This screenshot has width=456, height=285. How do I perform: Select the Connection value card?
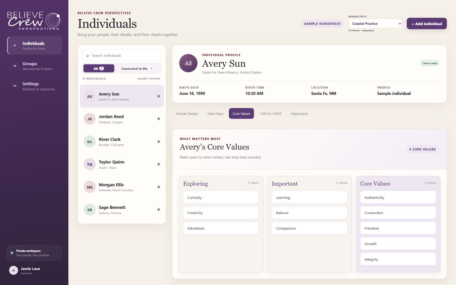[x=398, y=213]
